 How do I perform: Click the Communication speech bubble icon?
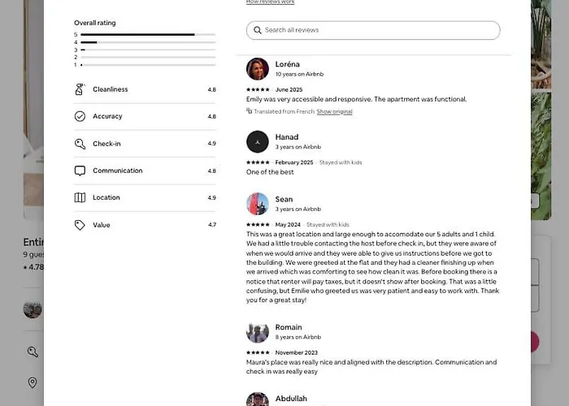pos(80,171)
